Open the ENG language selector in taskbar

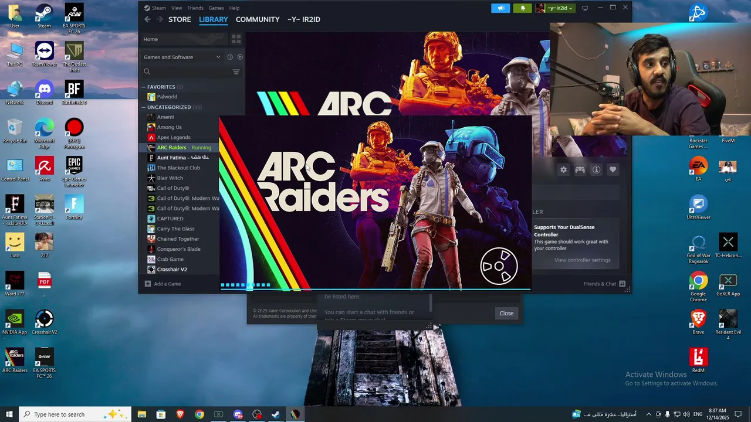[698, 414]
